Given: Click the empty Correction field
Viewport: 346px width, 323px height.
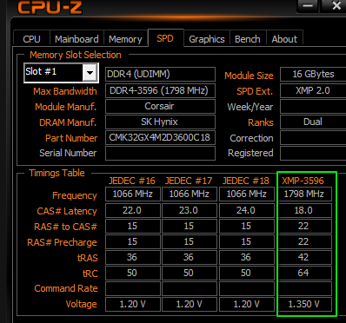Looking at the screenshot, I should (x=313, y=137).
